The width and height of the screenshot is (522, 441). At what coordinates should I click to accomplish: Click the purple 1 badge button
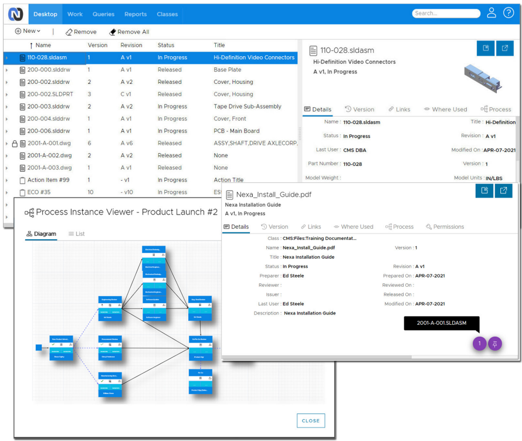click(x=479, y=344)
